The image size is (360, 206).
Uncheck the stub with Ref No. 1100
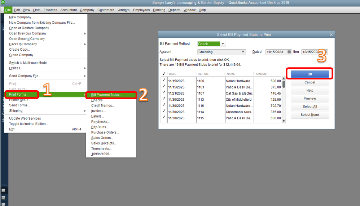164,80
